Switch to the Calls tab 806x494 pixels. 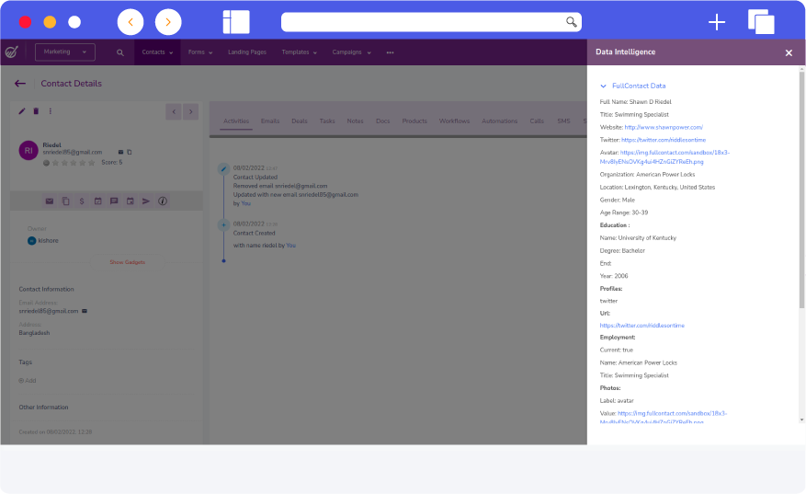[x=537, y=121]
